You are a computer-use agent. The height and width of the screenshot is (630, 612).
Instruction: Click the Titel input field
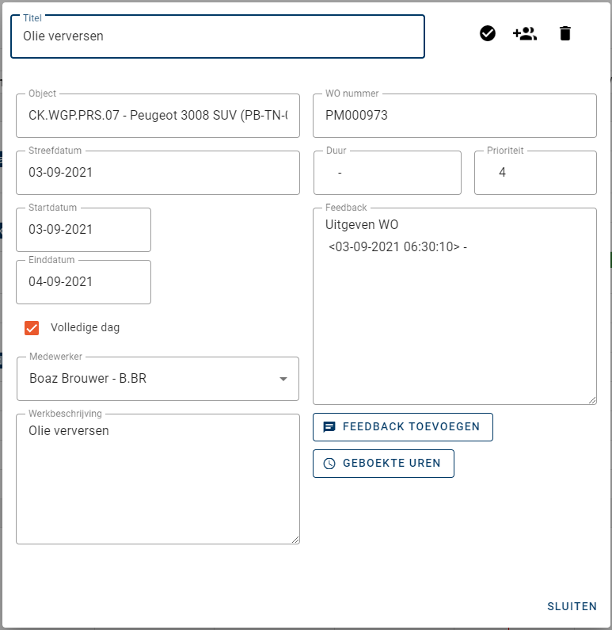click(x=217, y=36)
